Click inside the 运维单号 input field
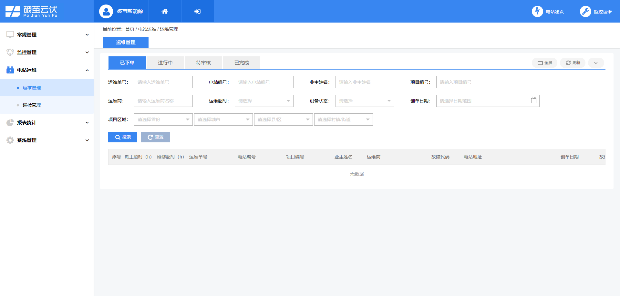The image size is (620, 296). tap(163, 82)
